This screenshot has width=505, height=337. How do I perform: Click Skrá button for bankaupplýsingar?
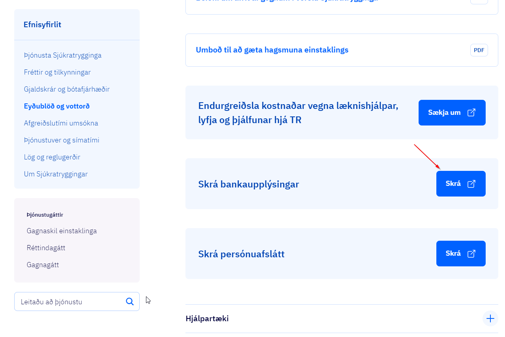click(x=461, y=183)
